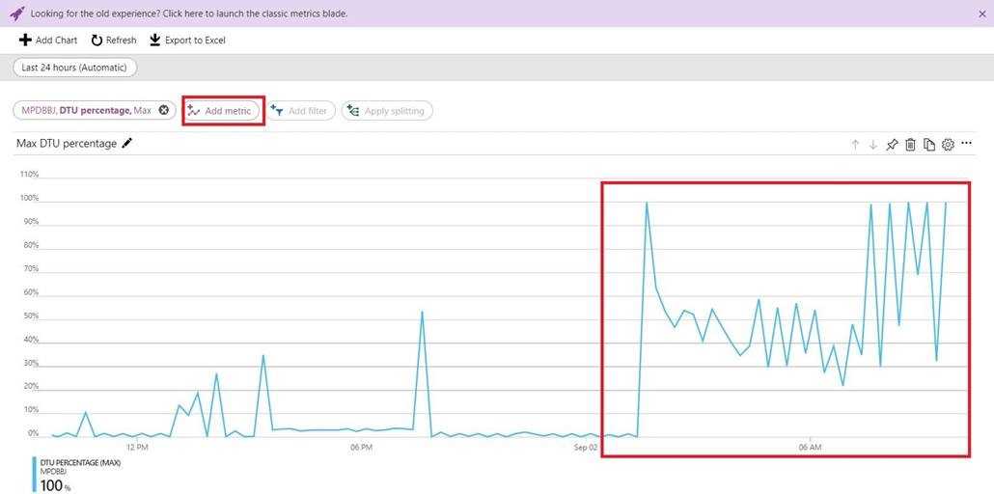Screen dimensions: 994x494
Task: Click the 100% y-axis label
Action: (x=28, y=198)
